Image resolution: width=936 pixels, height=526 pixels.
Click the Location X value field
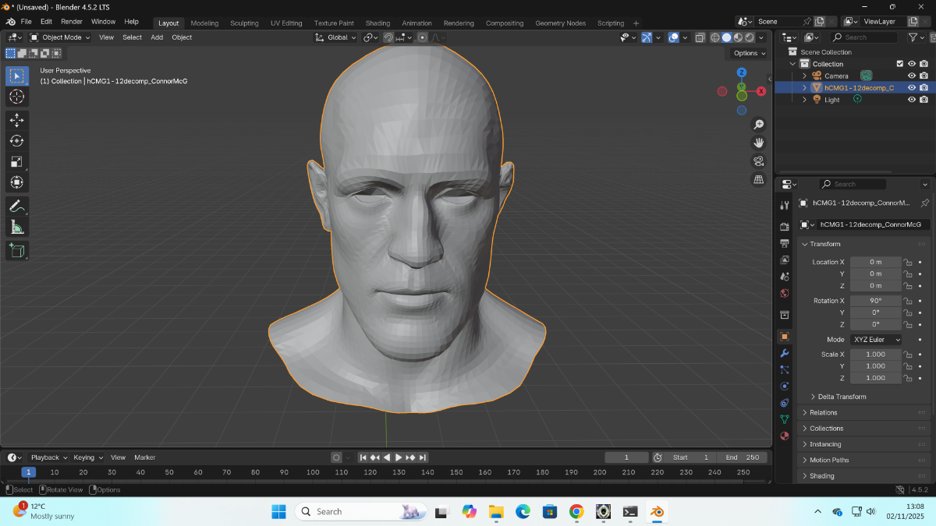point(875,262)
